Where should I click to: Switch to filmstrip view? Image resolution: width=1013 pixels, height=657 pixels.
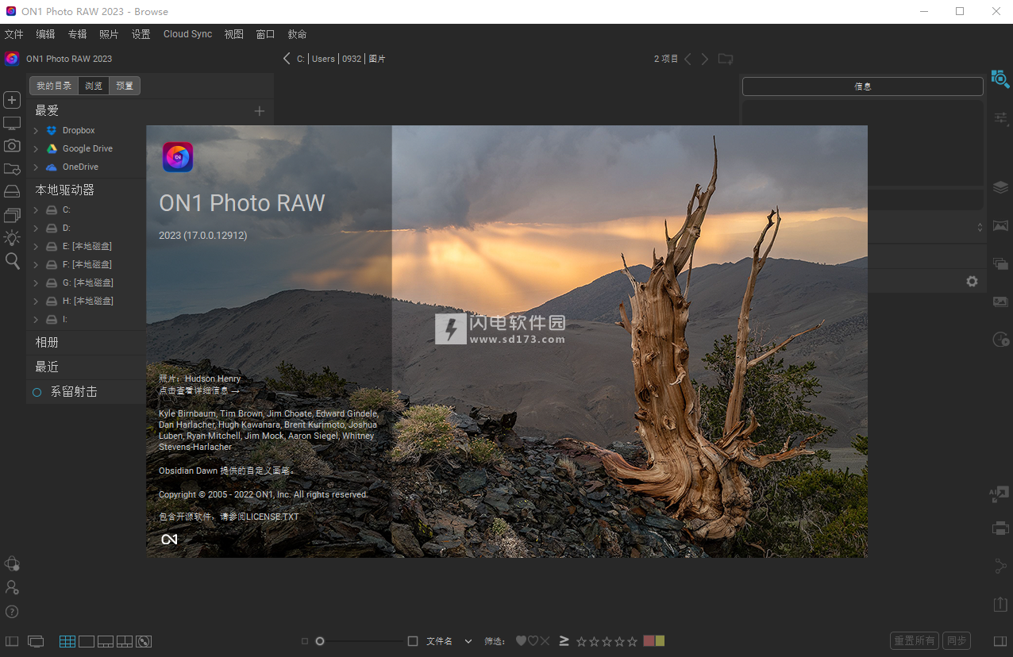pos(106,641)
